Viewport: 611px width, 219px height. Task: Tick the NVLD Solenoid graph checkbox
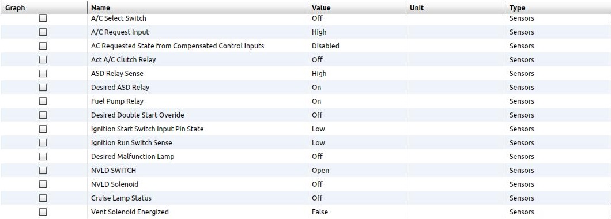(43, 184)
